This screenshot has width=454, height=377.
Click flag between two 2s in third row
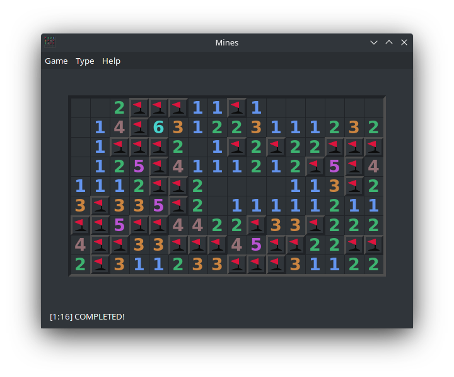[x=276, y=147]
